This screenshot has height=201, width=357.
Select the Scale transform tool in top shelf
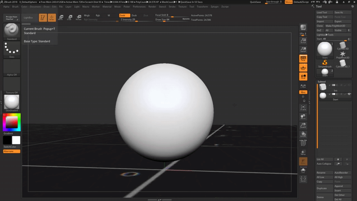(x=69, y=18)
